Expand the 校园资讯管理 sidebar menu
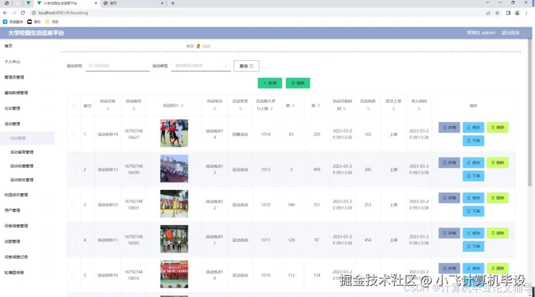 tap(27, 195)
